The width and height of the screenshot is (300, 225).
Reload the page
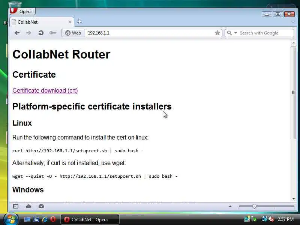coord(41,33)
